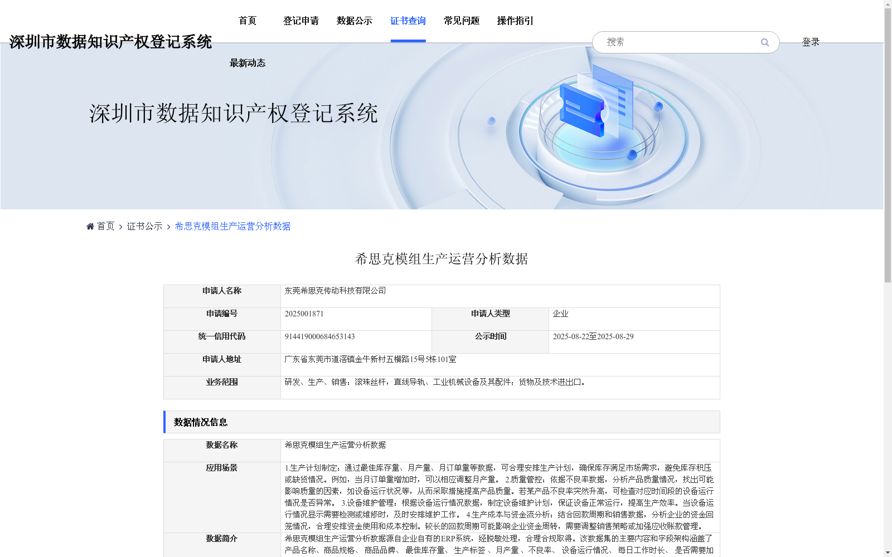Open the 首页 navigation menu item

(x=248, y=21)
